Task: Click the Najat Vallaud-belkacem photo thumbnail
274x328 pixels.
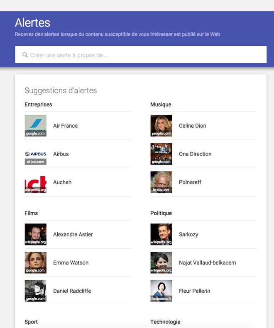Action: (161, 263)
